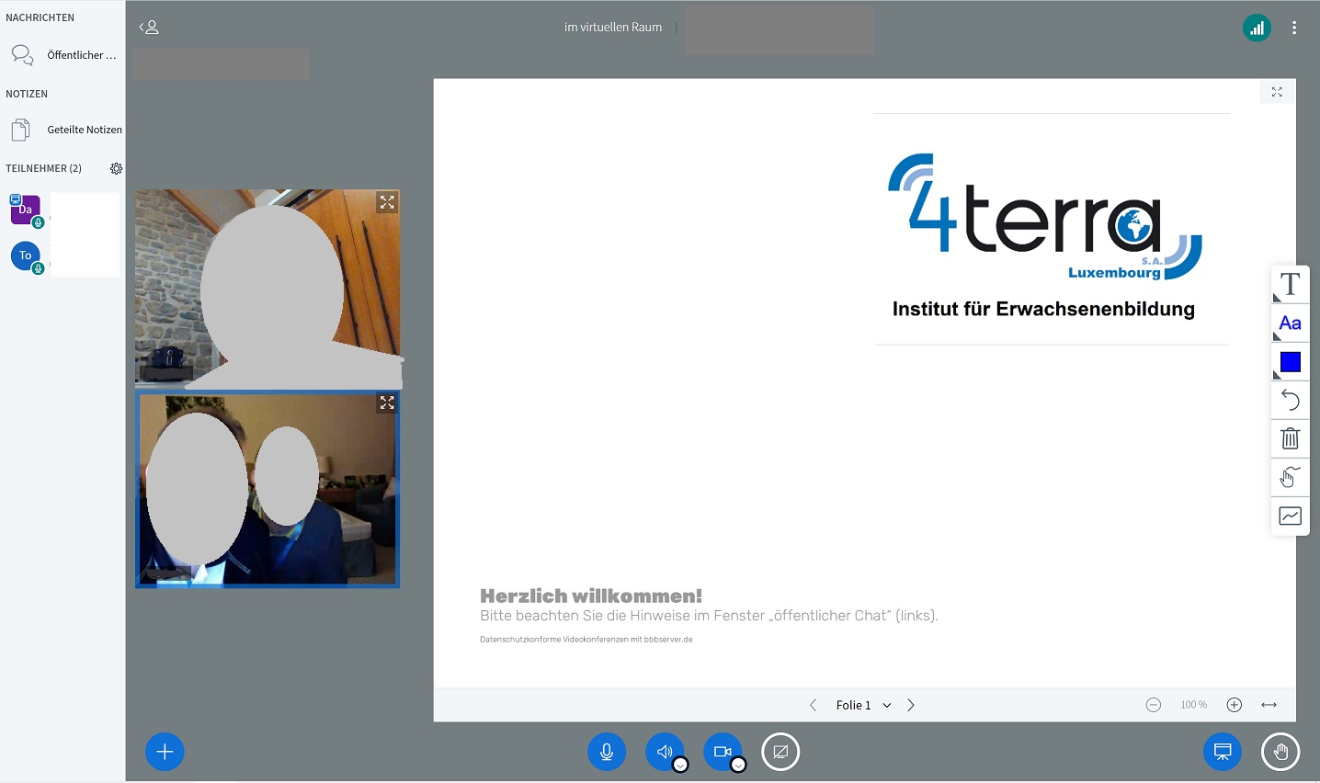The height and width of the screenshot is (783, 1320).
Task: Raise hand button
Action: pos(1280,752)
